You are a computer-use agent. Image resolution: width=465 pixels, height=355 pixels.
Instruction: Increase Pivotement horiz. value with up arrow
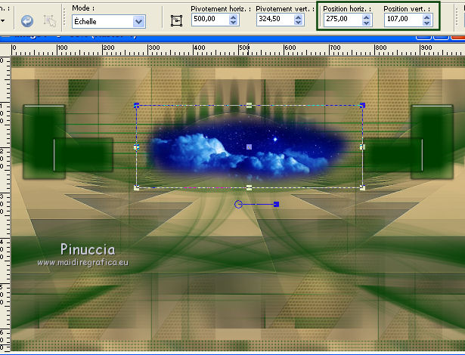click(234, 17)
